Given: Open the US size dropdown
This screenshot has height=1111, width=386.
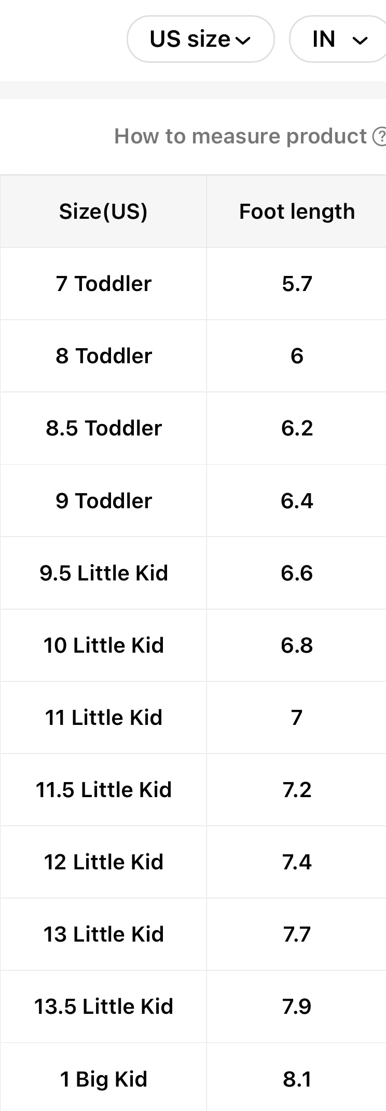Looking at the screenshot, I should (200, 39).
